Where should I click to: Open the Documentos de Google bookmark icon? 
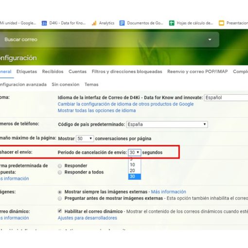122,23
